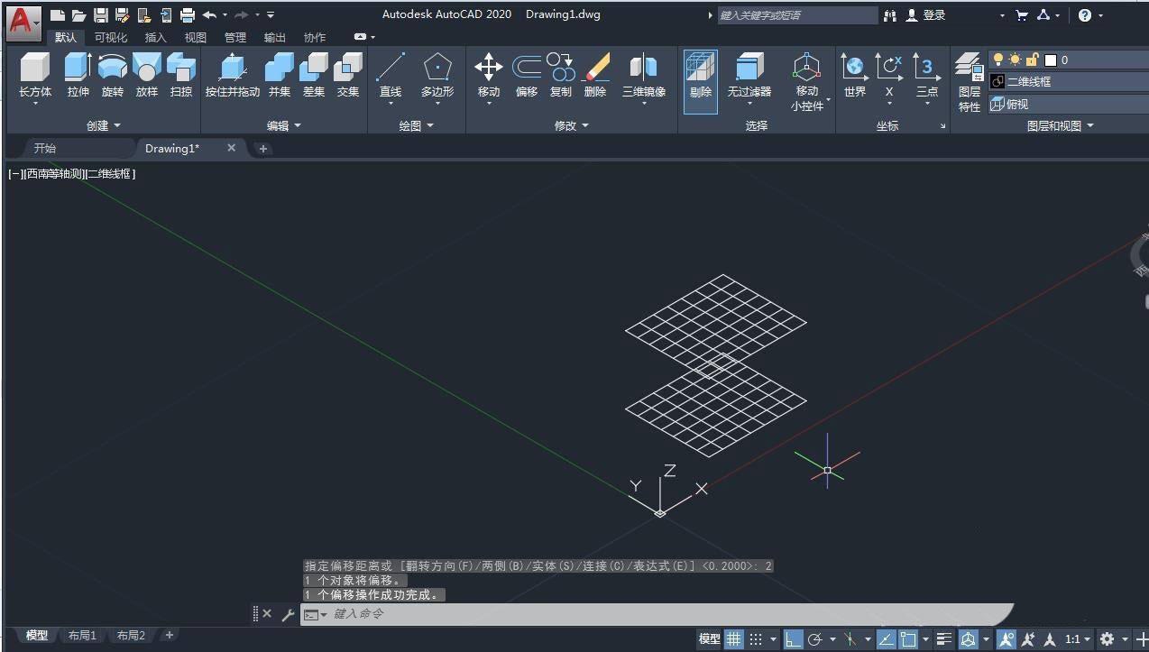Click the 二维线框 viewport visual style label
Screen dimensions: 1149x652
click(109, 173)
